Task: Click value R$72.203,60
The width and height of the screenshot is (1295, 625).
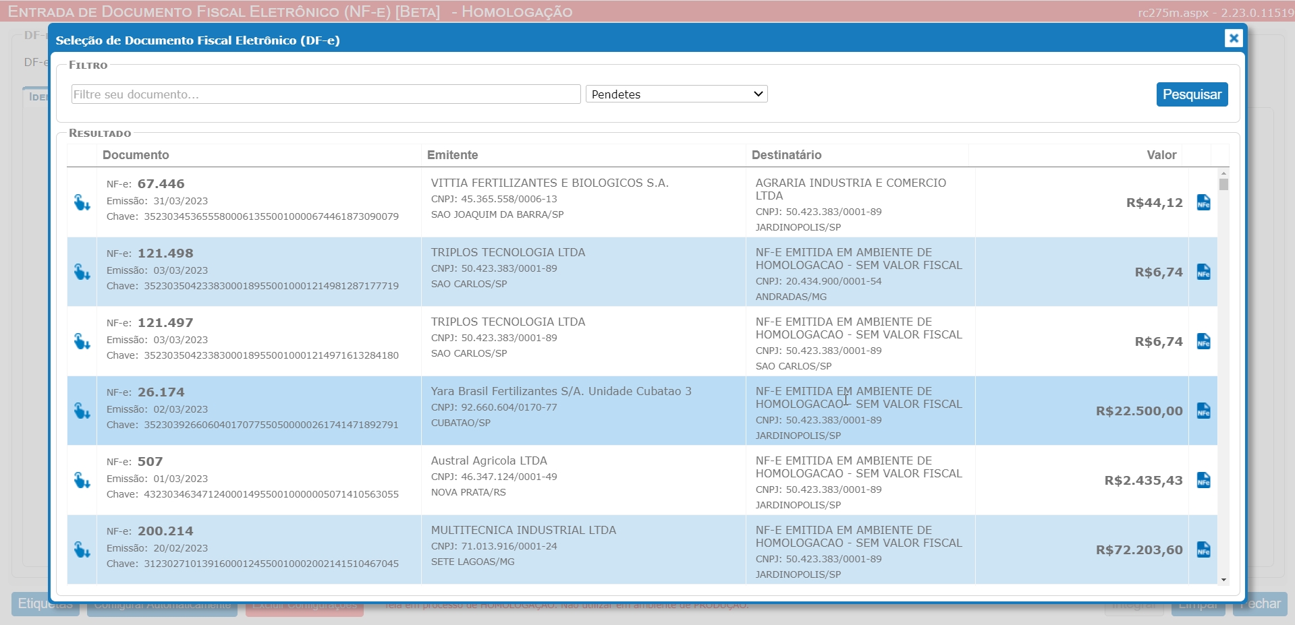Action: [x=1139, y=550]
